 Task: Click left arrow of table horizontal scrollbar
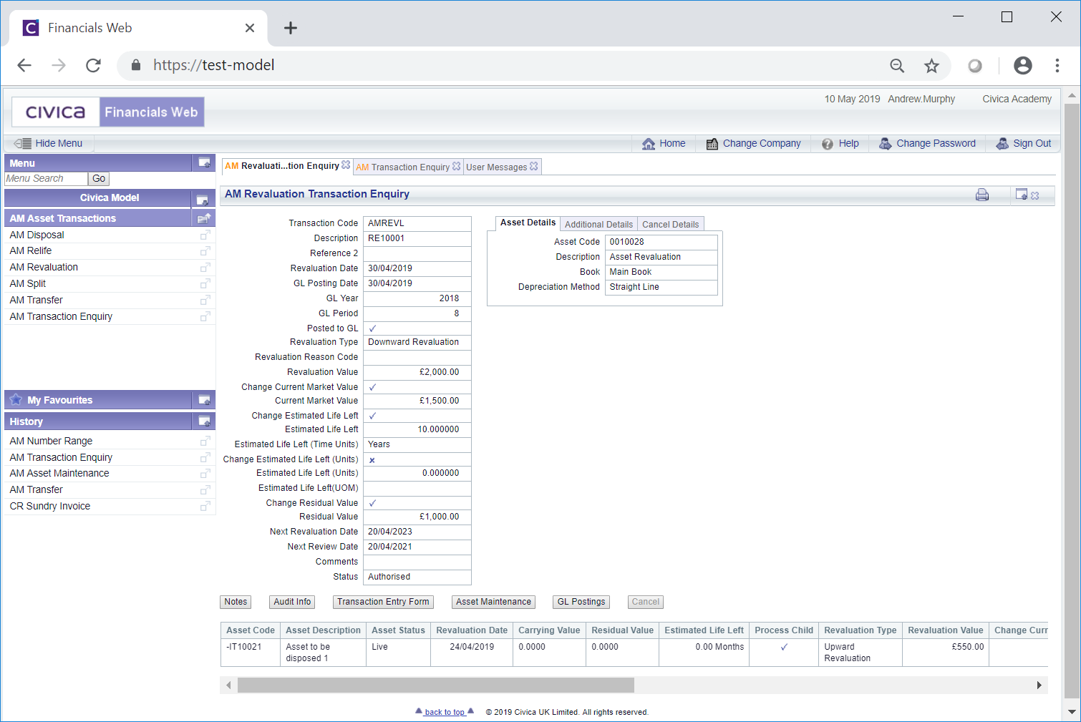coord(228,686)
